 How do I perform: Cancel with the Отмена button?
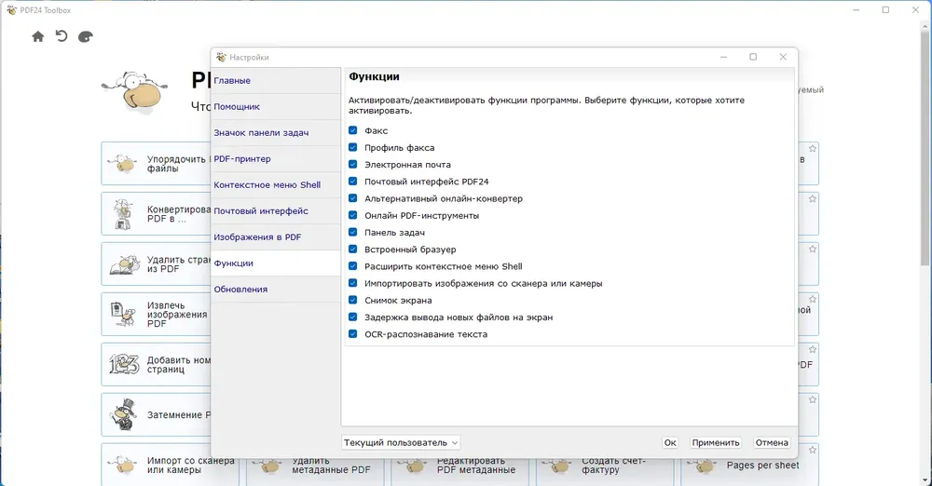772,442
